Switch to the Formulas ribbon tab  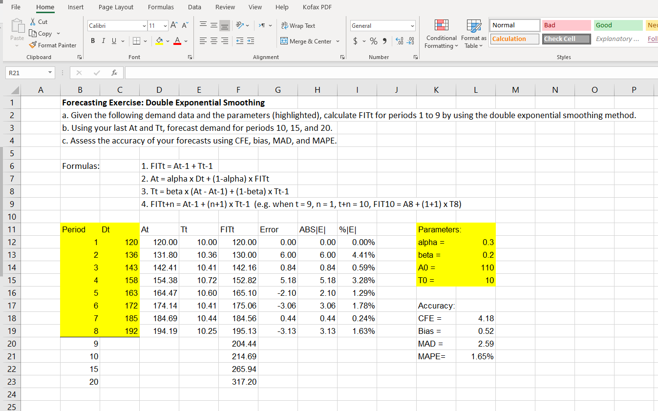click(x=161, y=7)
